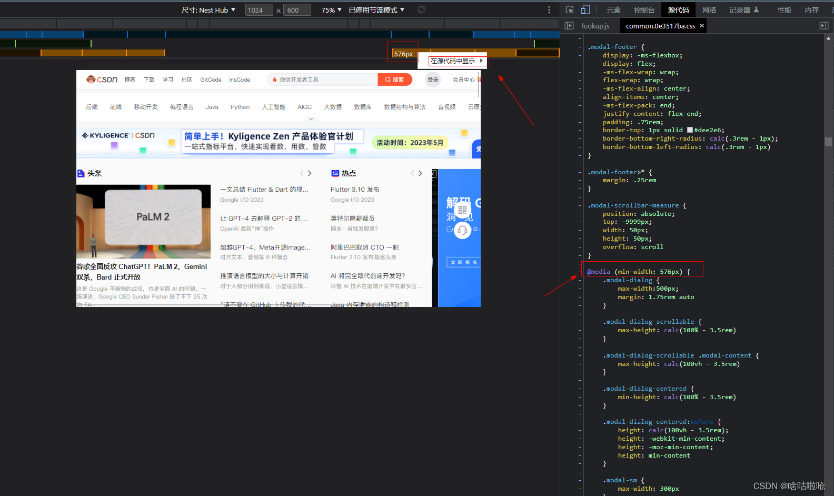Edit the 600 height field

[297, 10]
